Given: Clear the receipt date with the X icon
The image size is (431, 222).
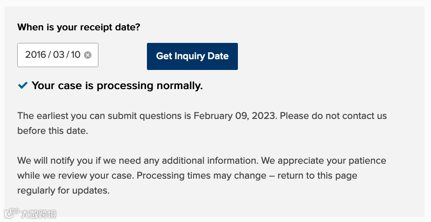Looking at the screenshot, I should pyautogui.click(x=88, y=55).
